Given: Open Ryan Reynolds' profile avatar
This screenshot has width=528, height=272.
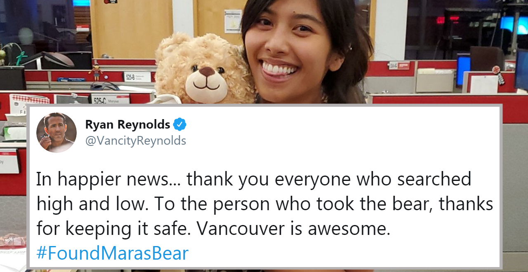Looking at the screenshot, I should click(x=57, y=133).
